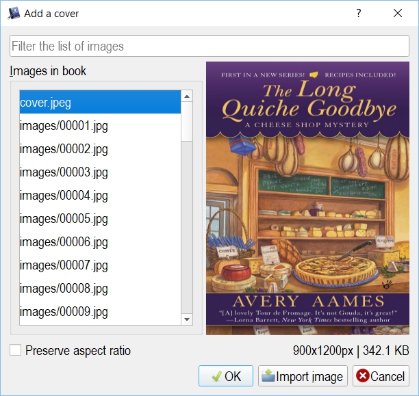The width and height of the screenshot is (419, 396).
Task: Click the Import image button
Action: [x=303, y=376]
